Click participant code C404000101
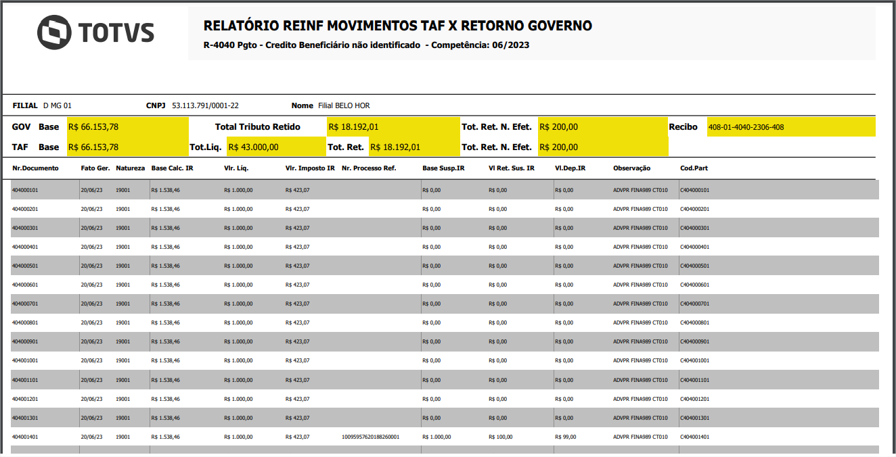 [695, 191]
